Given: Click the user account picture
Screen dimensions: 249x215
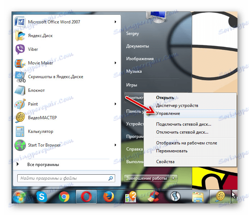Looking at the screenshot, I should pos(156,17).
